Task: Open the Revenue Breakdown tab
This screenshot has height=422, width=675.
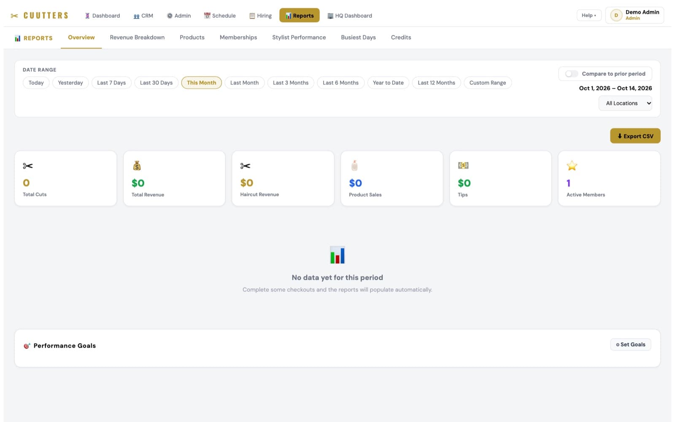Action: coord(137,38)
